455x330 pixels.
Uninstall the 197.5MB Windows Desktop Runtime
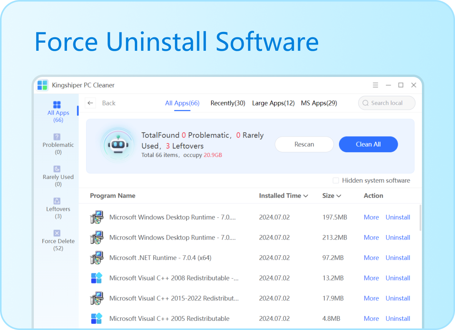coord(397,217)
